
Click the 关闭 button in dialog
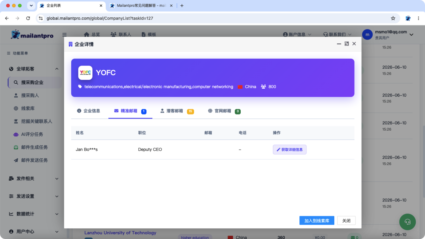pos(346,221)
